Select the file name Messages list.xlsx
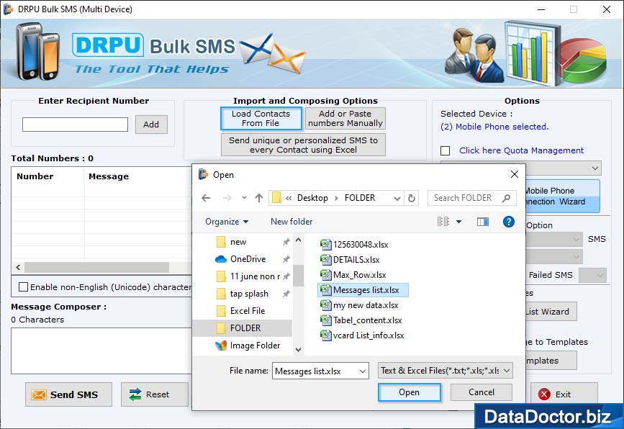 [366, 290]
